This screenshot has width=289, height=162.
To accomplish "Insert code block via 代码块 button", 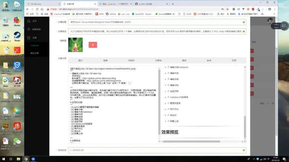I will (131, 60).
